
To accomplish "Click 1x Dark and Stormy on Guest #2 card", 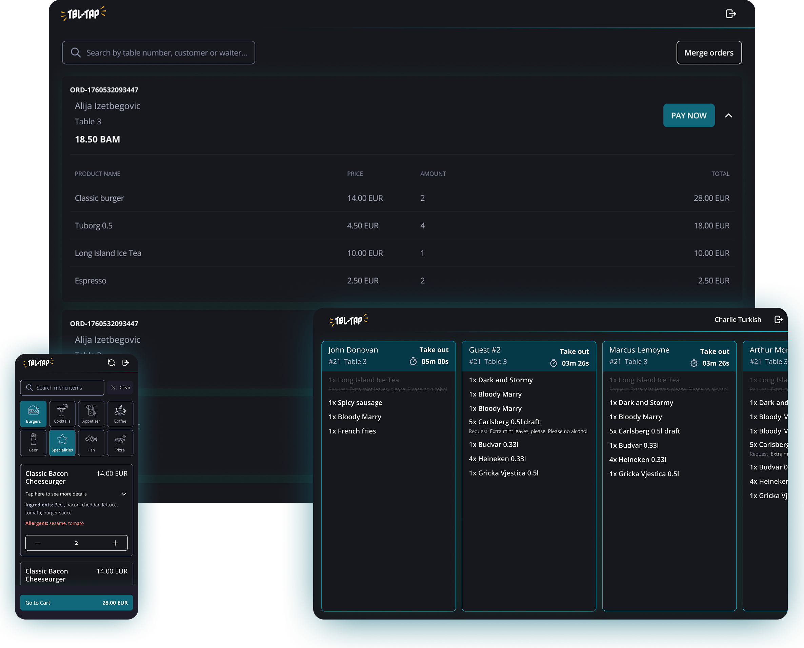I will pyautogui.click(x=501, y=380).
